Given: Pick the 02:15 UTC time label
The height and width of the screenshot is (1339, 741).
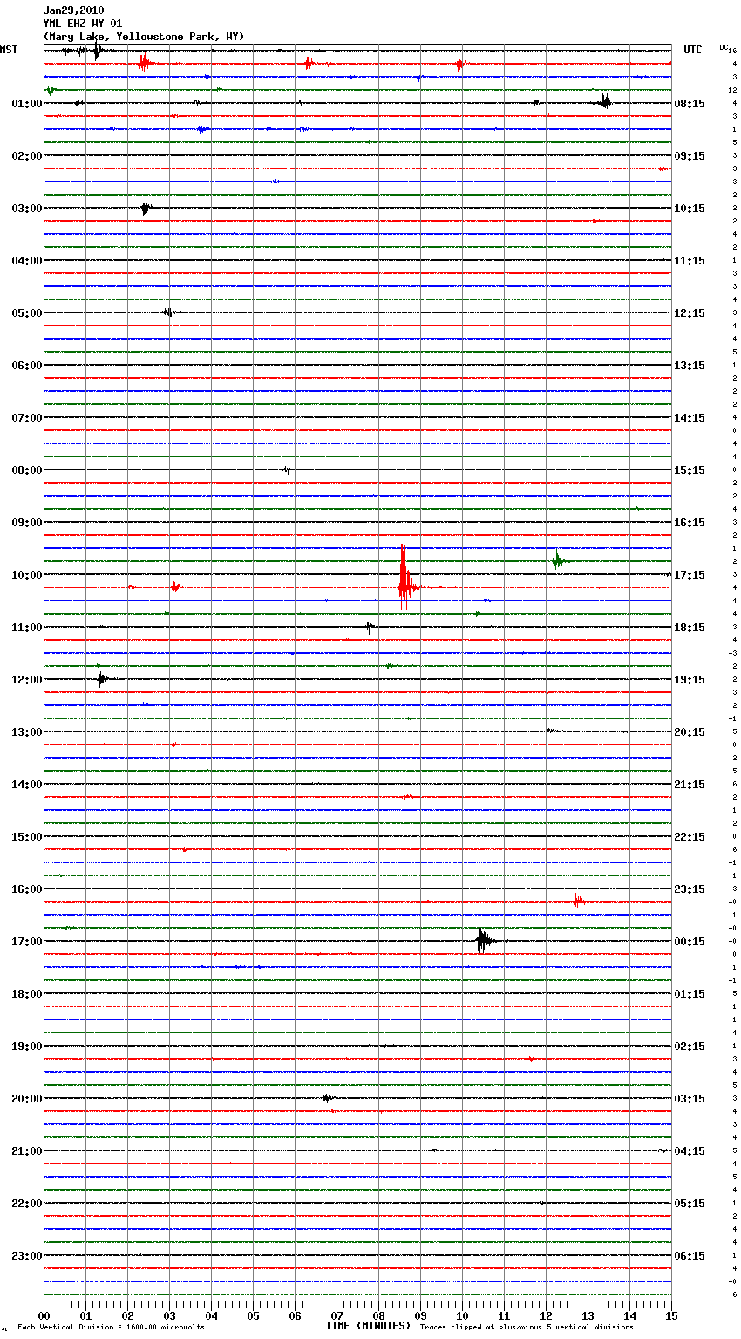Looking at the screenshot, I should point(690,1047).
